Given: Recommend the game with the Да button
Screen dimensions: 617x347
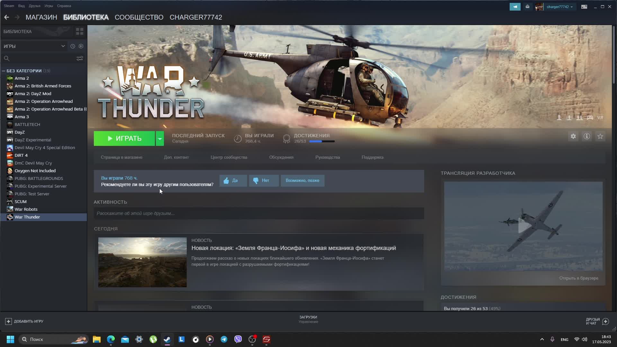Looking at the screenshot, I should coord(233,181).
